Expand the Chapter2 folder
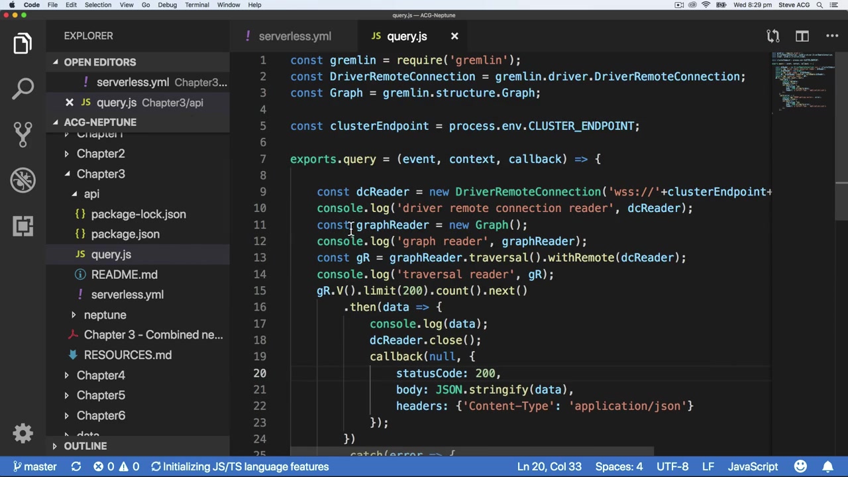This screenshot has height=477, width=848. 66,154
